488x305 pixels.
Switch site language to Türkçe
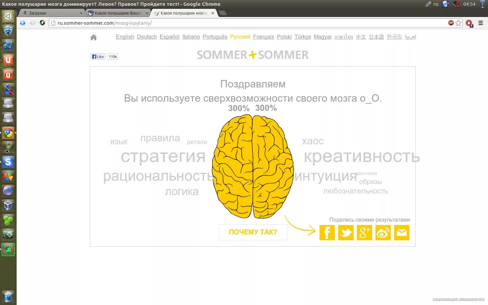(x=303, y=37)
